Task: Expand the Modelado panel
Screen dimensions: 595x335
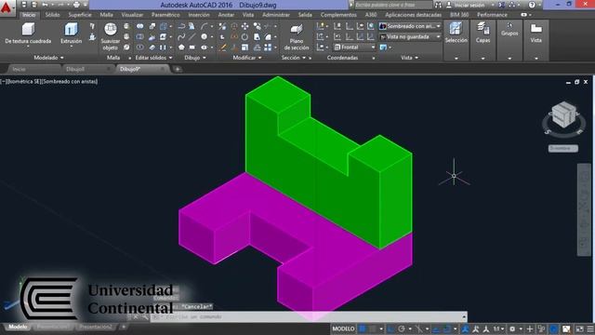Action: 48,58
